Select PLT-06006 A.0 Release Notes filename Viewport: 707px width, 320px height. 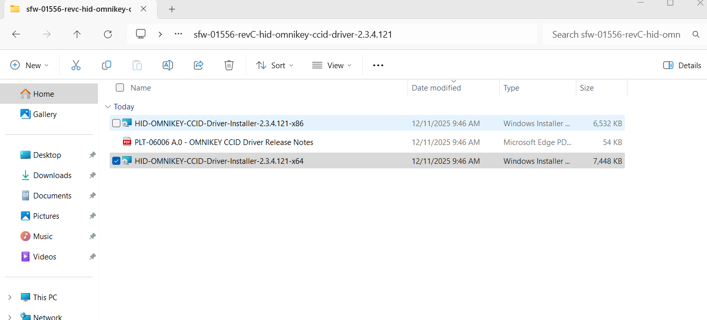pyautogui.click(x=224, y=142)
